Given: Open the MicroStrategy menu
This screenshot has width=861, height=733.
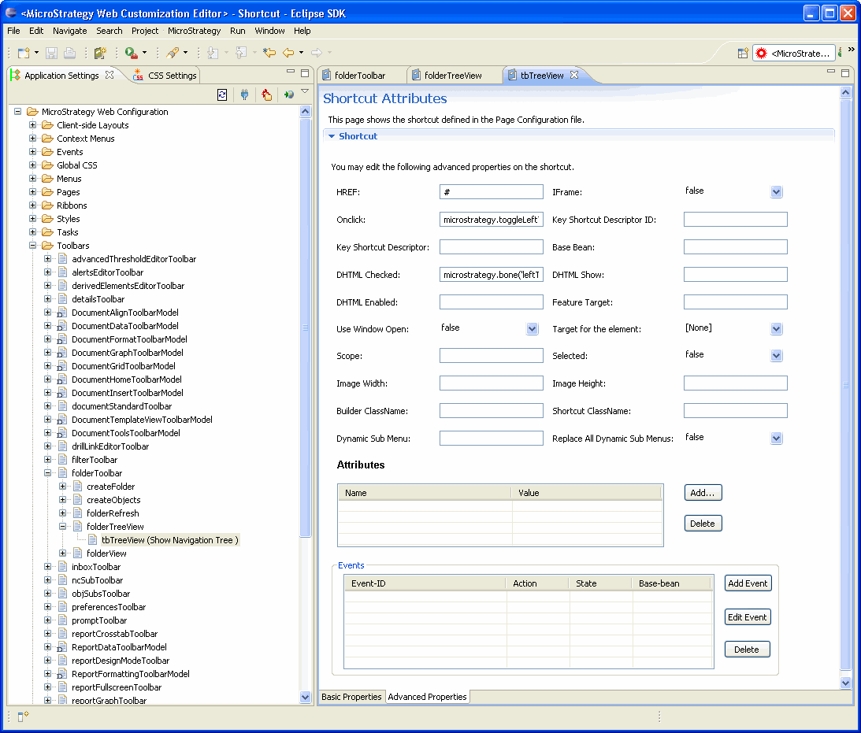Looking at the screenshot, I should pyautogui.click(x=195, y=31).
